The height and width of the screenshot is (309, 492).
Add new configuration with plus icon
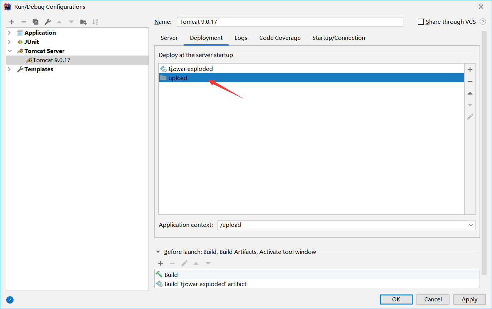(x=12, y=22)
